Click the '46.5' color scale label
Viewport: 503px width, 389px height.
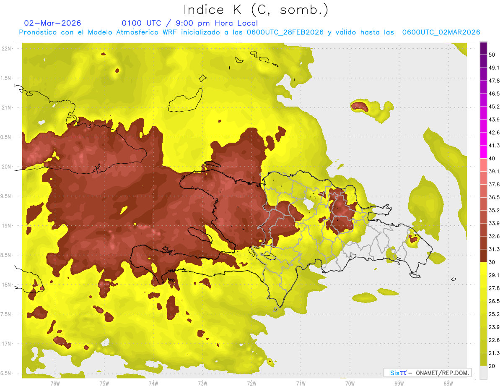494,94
